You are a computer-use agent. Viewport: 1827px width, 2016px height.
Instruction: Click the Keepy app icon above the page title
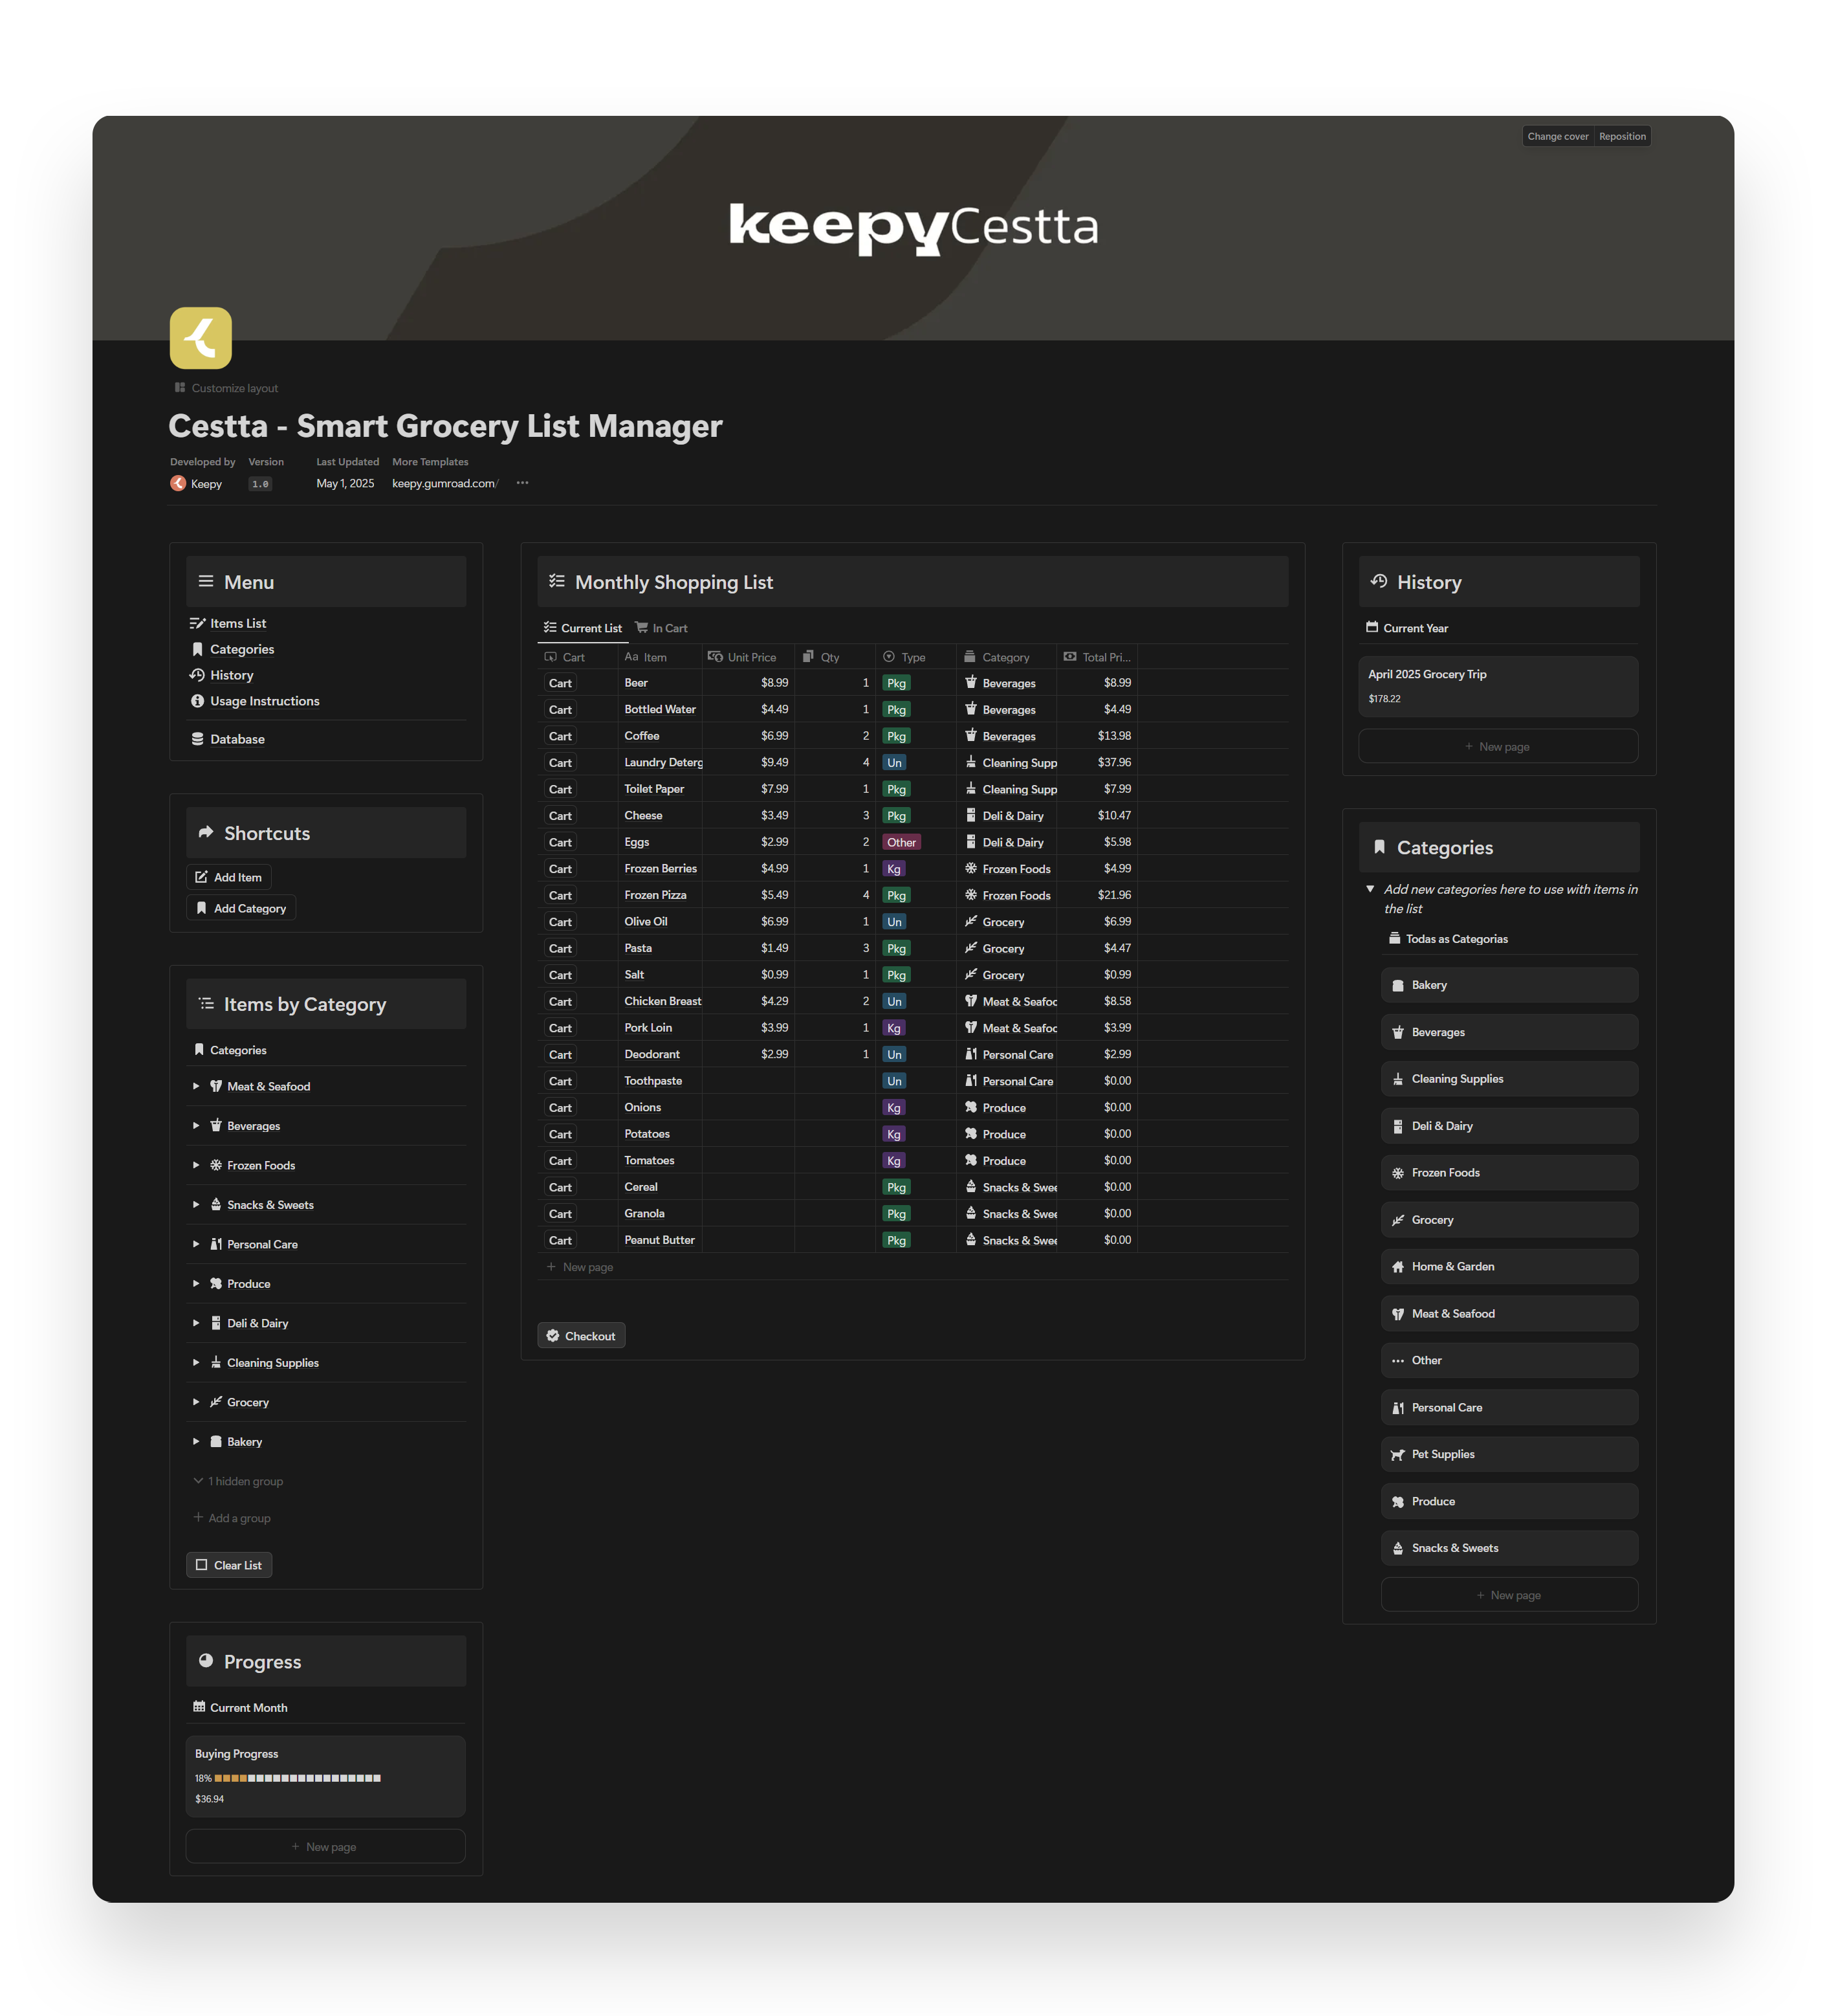(x=200, y=338)
